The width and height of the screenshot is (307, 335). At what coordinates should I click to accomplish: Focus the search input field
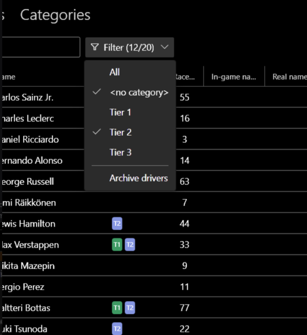click(40, 47)
